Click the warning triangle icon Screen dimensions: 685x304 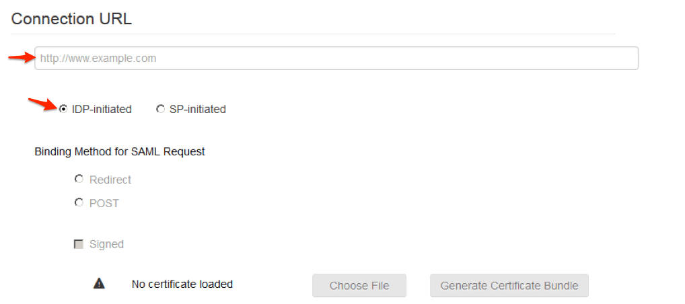click(99, 284)
